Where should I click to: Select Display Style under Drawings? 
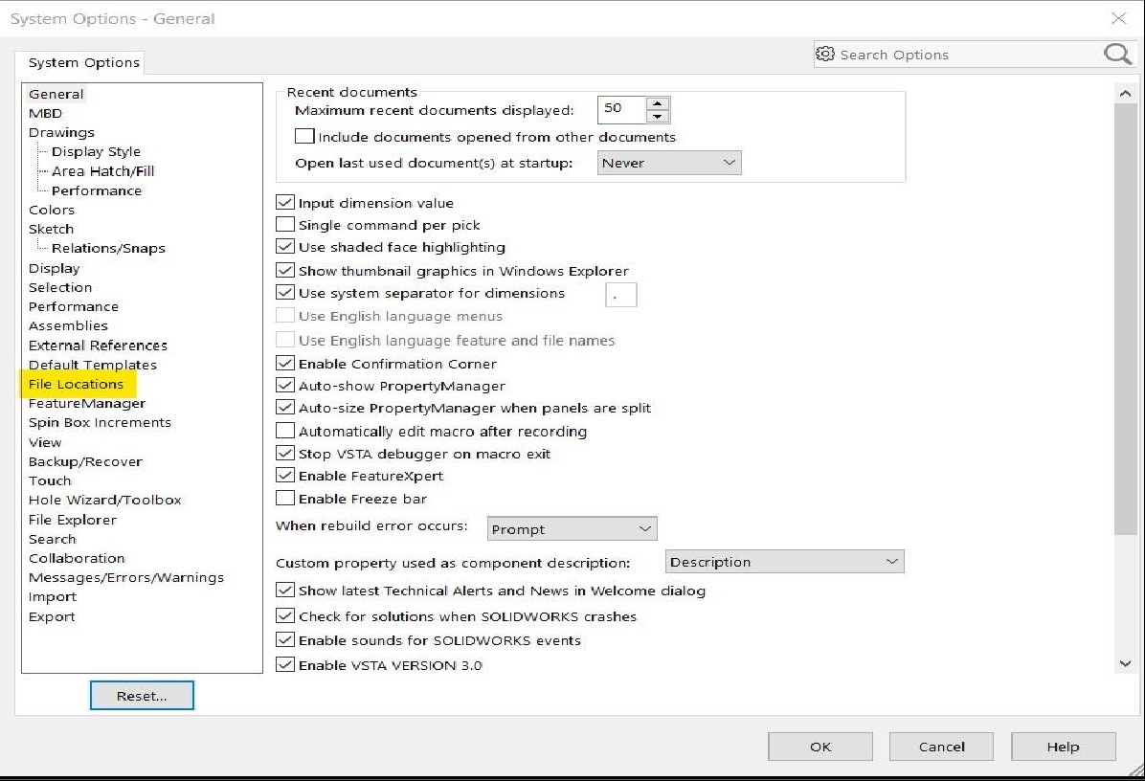96,152
